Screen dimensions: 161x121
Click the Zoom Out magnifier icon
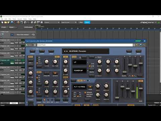(x=35, y=23)
